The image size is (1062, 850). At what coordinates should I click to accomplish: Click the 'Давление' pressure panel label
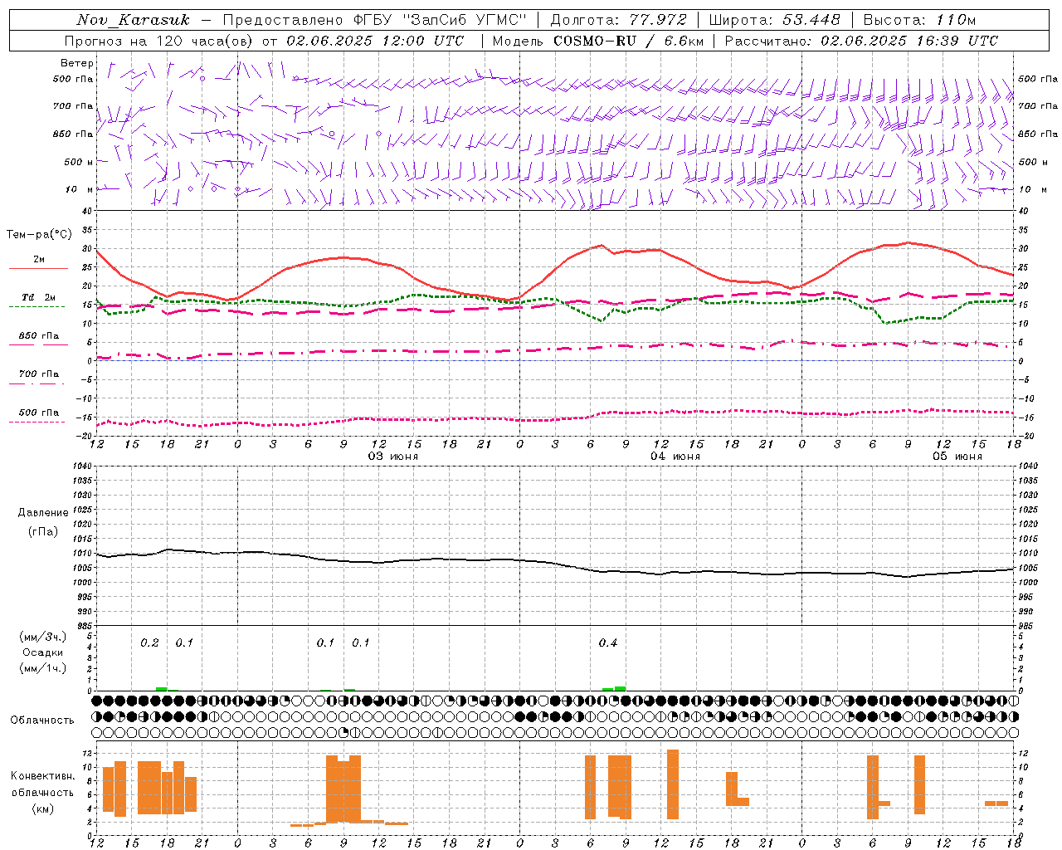(x=43, y=513)
